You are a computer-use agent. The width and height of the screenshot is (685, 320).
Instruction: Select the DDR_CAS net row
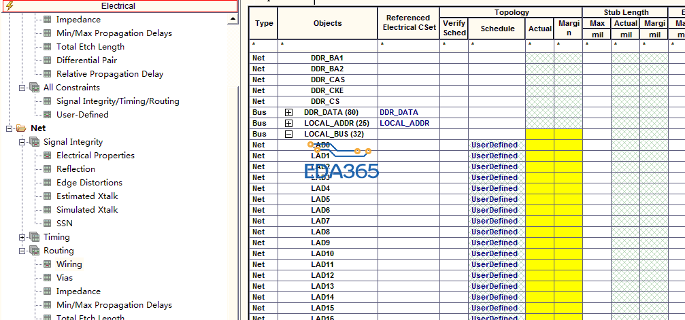[x=328, y=79]
